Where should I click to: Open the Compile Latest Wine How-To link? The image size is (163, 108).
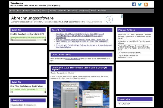click(x=82, y=40)
